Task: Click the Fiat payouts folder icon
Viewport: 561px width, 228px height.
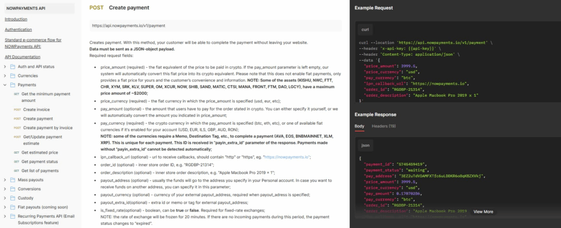Action: pos(13,207)
